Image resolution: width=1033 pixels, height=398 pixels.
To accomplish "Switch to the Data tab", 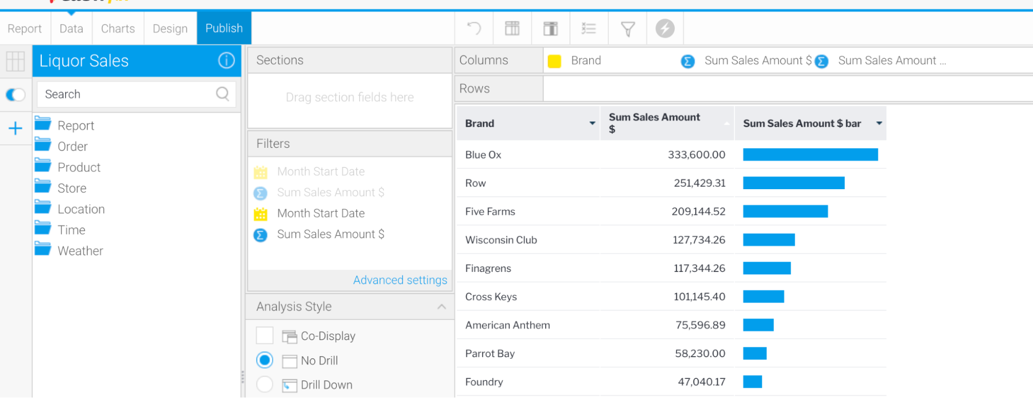I will click(x=71, y=28).
